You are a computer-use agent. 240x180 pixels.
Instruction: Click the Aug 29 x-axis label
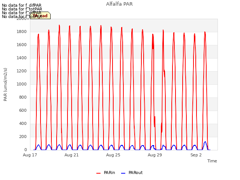click(155, 155)
